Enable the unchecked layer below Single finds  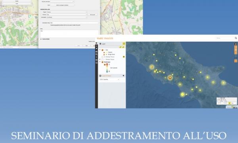click(102, 57)
